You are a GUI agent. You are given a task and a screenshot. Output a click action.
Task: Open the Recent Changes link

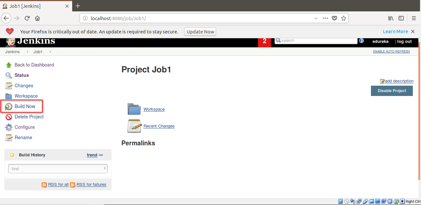click(x=159, y=126)
